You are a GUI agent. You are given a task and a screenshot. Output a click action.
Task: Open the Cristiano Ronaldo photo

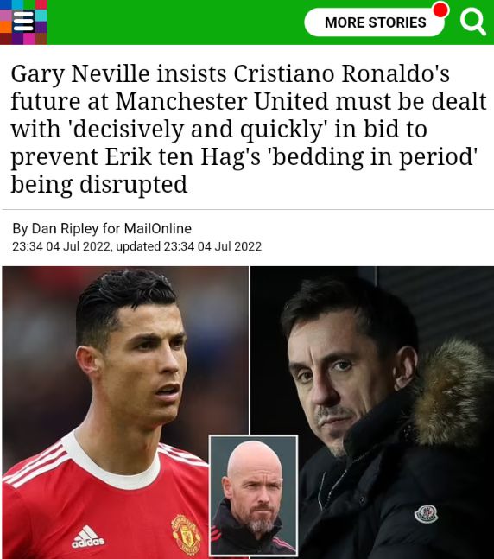[125, 412]
